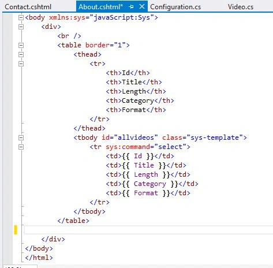Open the Configuration.cs tab
This screenshot has width=273, height=268.
[x=175, y=7]
